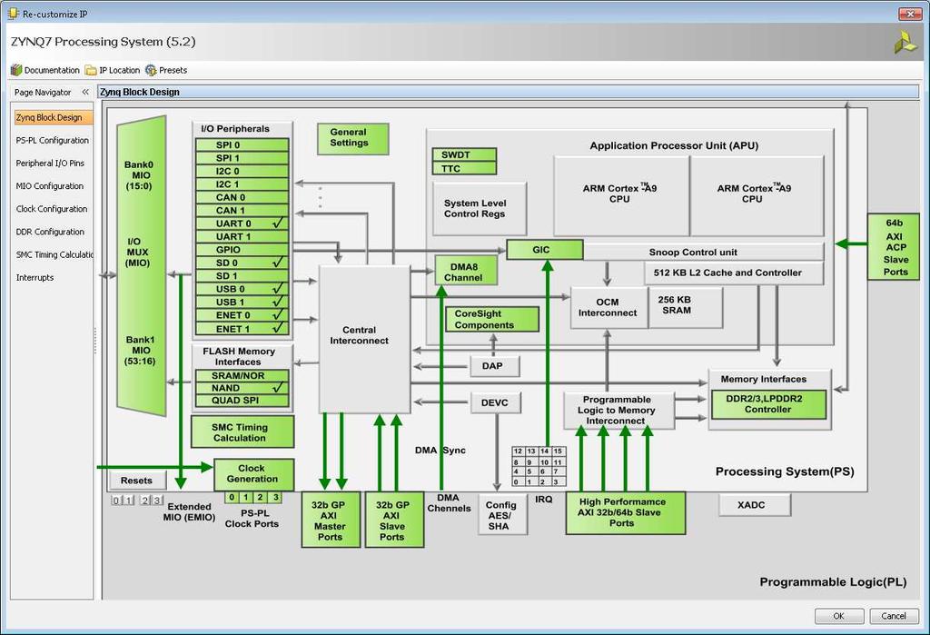Select the I2C 0 peripheral block
Screen dimensions: 930x635
tap(242, 171)
